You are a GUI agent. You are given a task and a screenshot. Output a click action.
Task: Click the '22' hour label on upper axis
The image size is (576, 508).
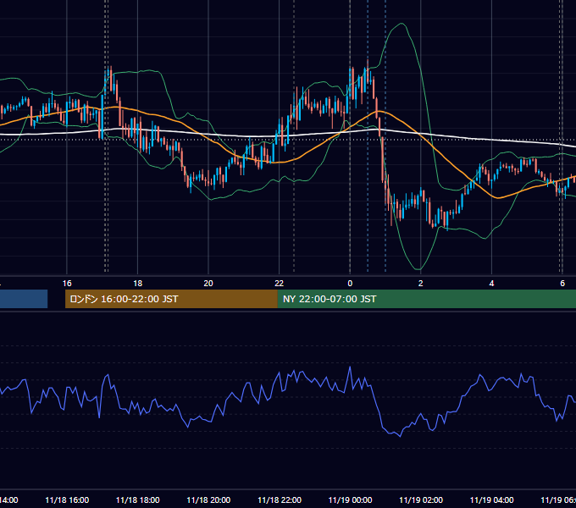(x=280, y=284)
